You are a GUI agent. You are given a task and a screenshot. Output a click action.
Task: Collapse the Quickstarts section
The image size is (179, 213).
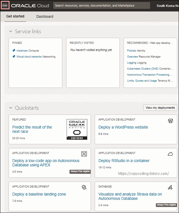[11, 108]
